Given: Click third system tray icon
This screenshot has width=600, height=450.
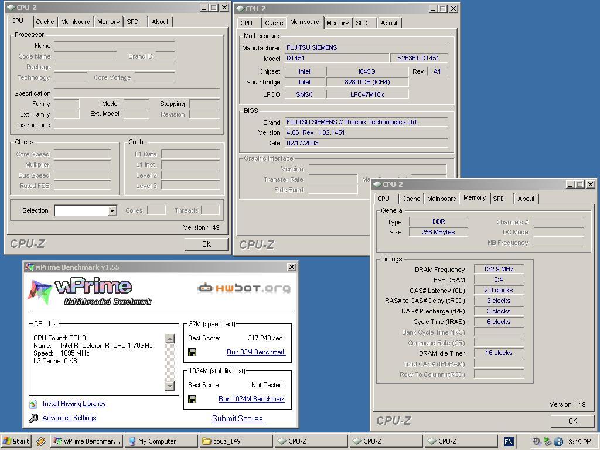Looking at the screenshot, I should (x=558, y=442).
